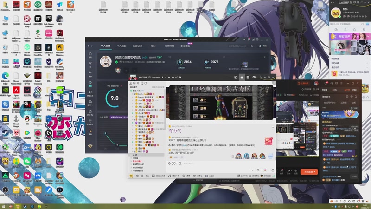Click the Steam icon on the taskbar
371x209 pixels.
25,206
